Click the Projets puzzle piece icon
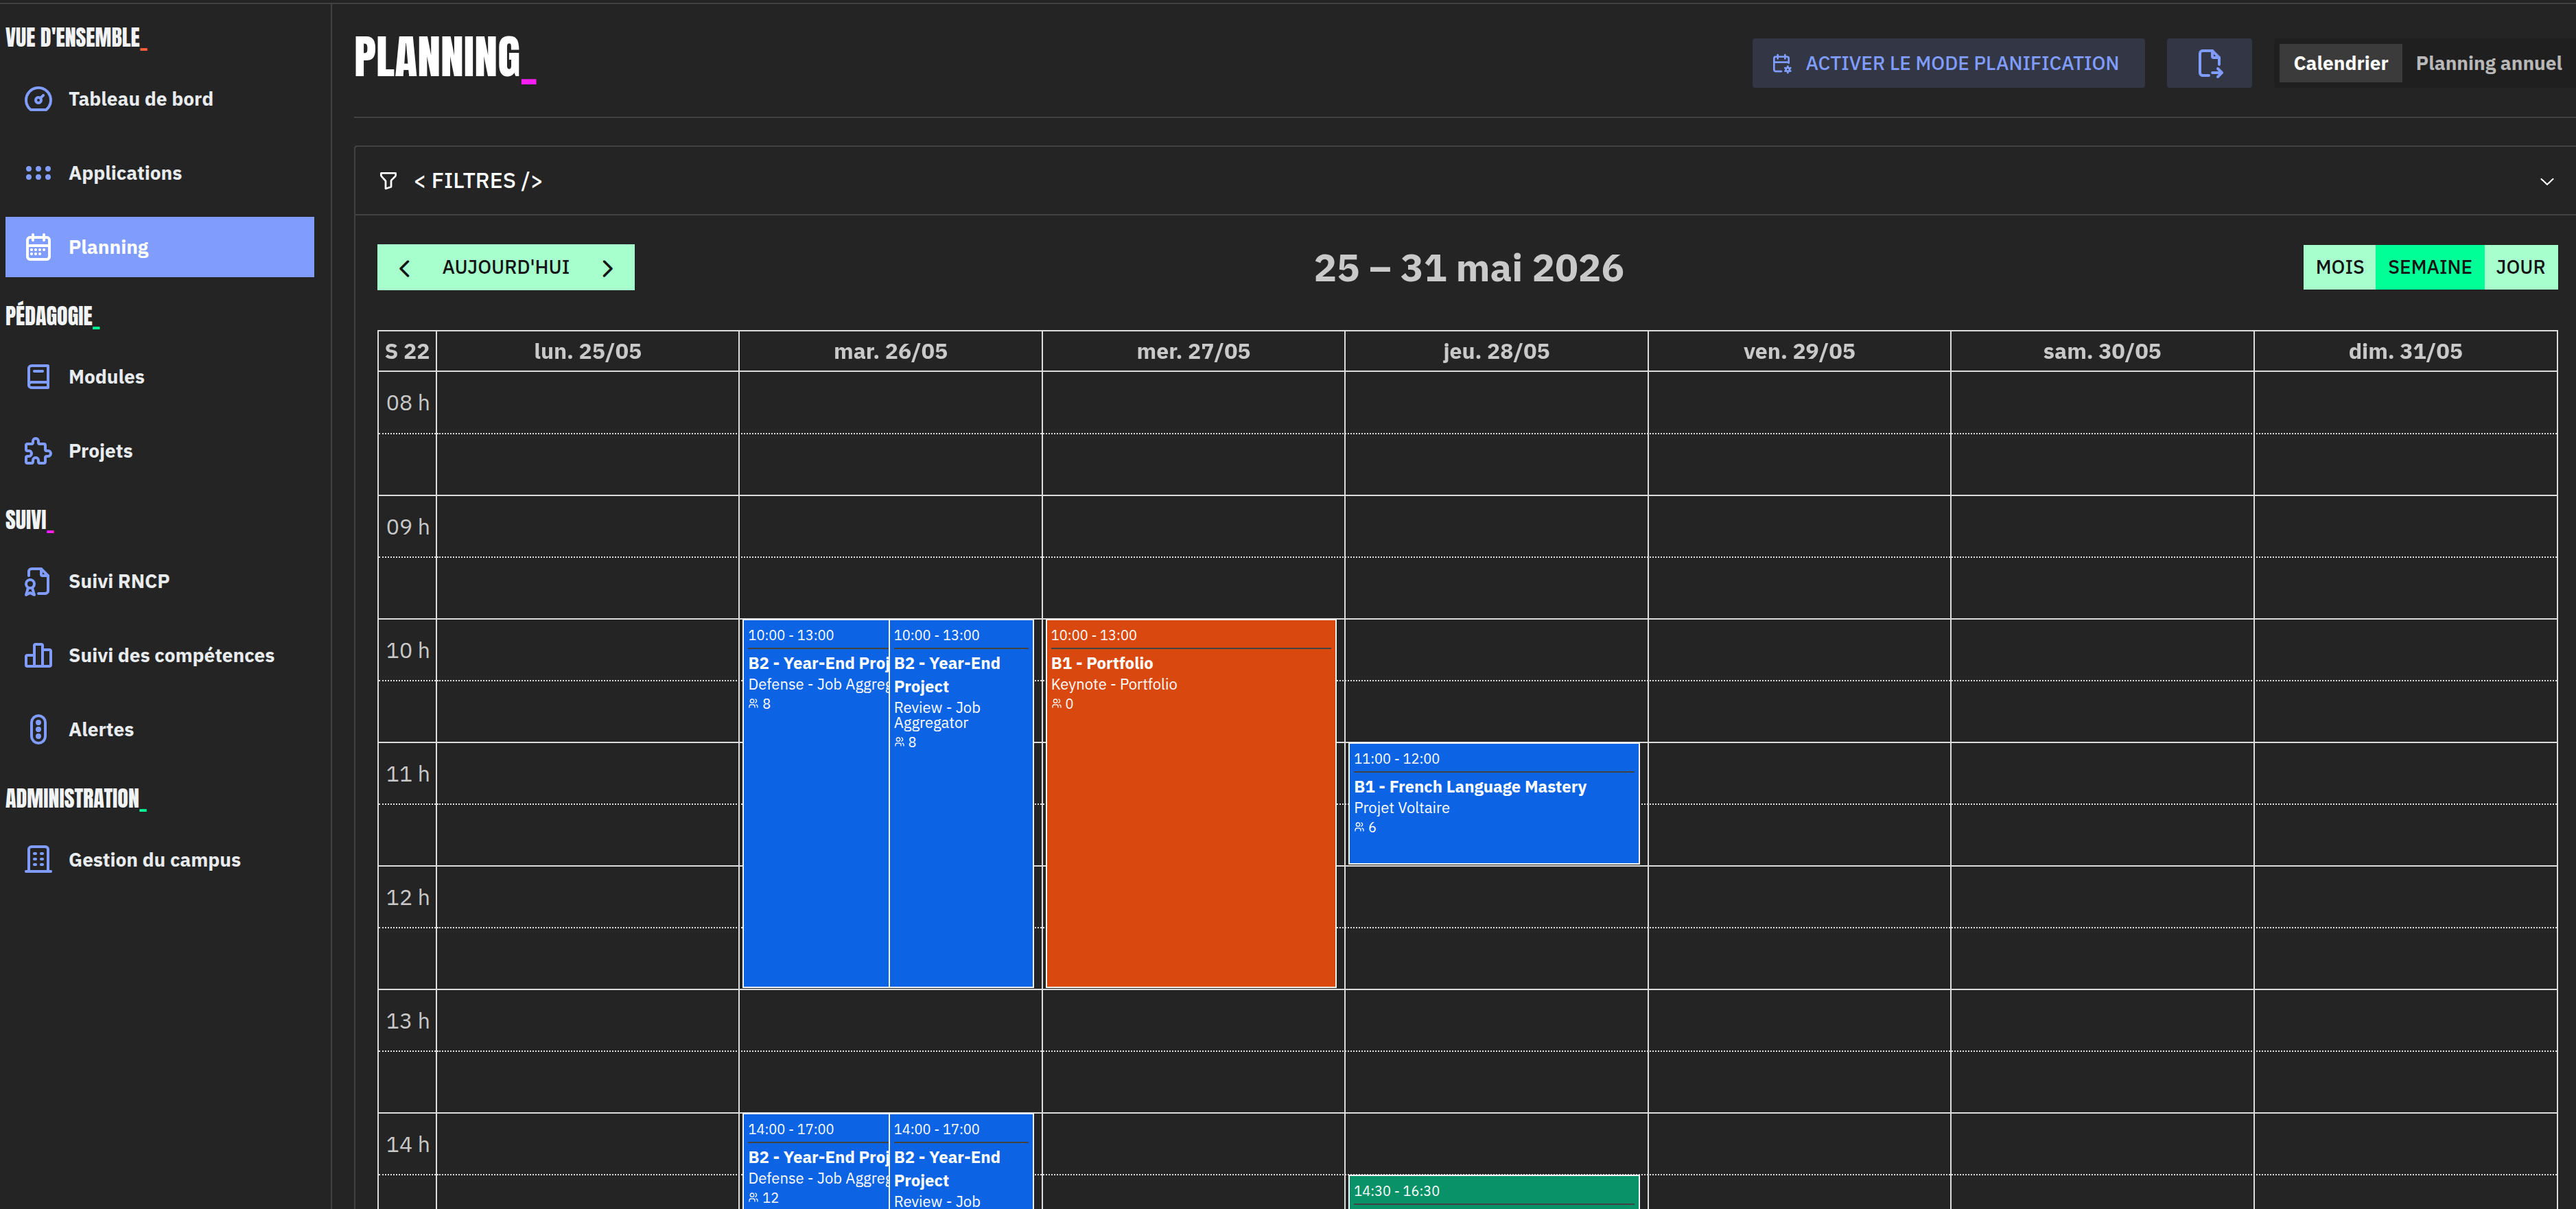Image resolution: width=2576 pixels, height=1209 pixels. (38, 451)
